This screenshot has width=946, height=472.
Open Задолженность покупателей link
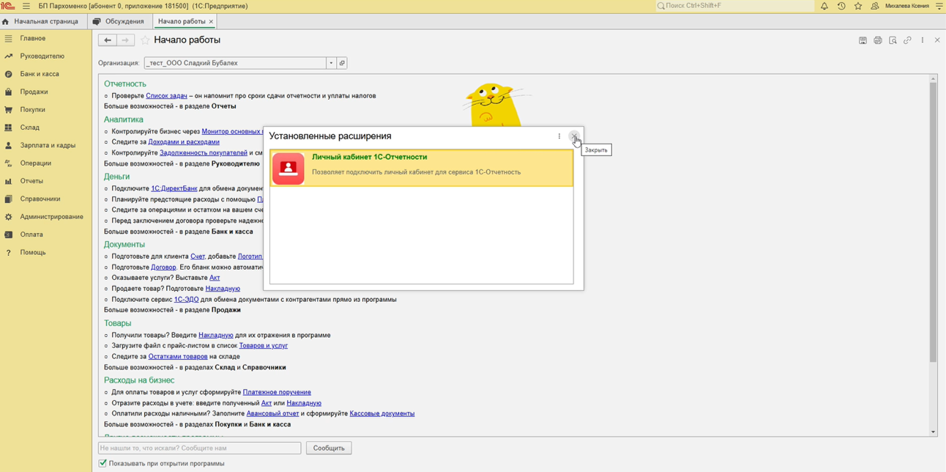(x=204, y=153)
